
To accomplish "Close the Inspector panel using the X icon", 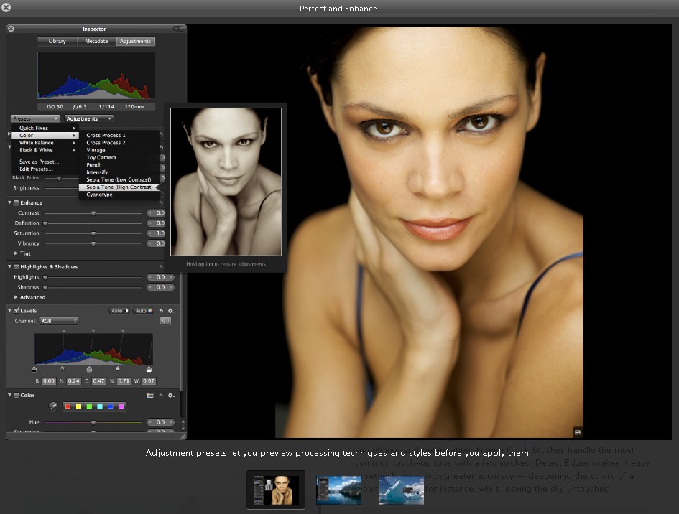I will click(x=11, y=29).
